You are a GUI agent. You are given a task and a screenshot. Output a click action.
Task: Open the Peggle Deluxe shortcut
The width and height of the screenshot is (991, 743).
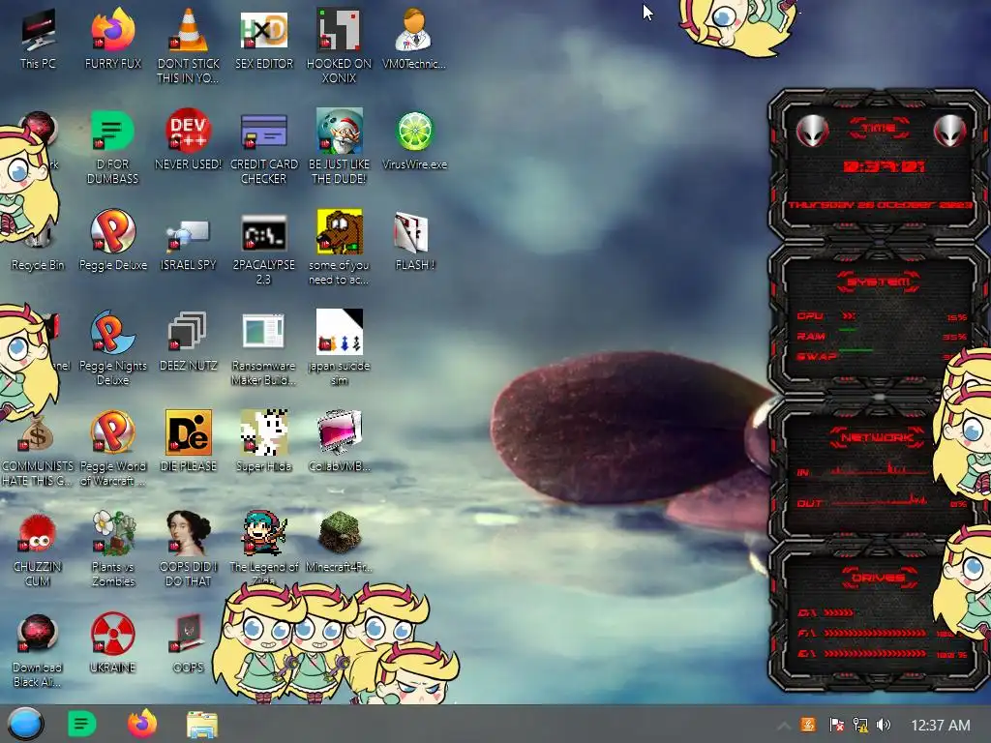tap(112, 240)
